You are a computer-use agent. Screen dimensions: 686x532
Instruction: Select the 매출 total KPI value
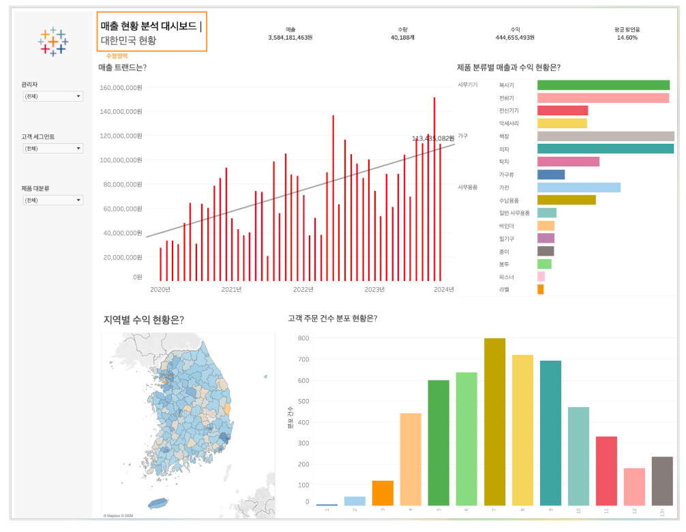[x=290, y=38]
